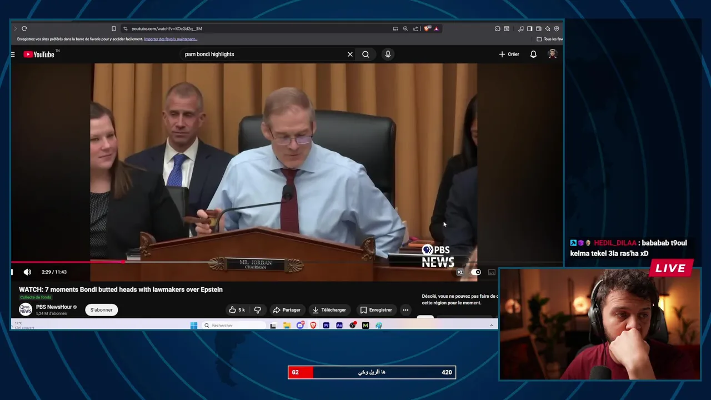Open the YouTube account avatar menu

[552, 54]
